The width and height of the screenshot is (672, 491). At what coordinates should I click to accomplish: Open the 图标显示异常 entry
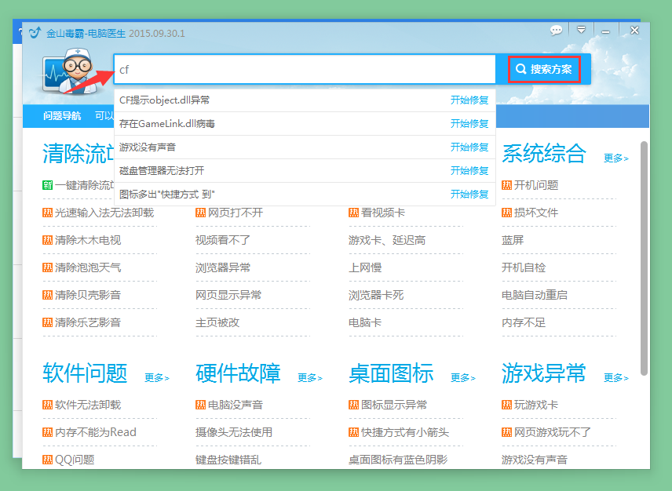tap(394, 405)
